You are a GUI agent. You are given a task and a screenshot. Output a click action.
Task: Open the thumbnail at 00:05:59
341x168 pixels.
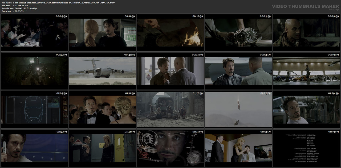(x=35, y=32)
